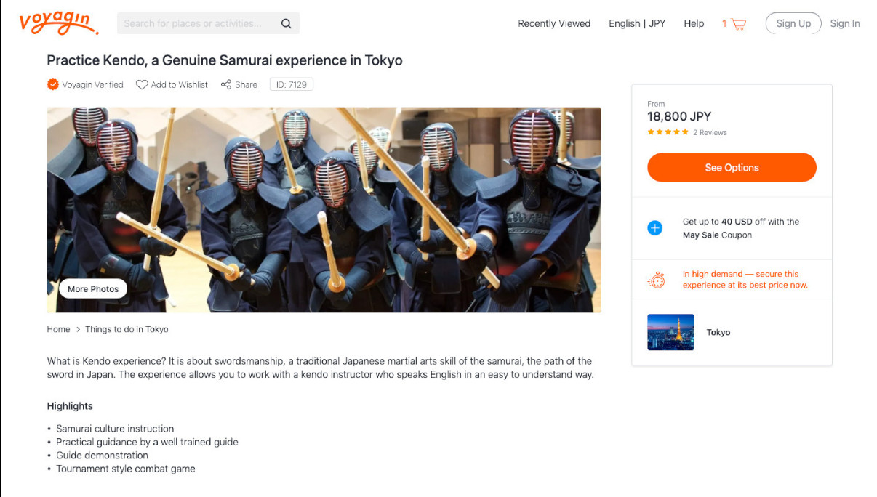Open the Help menu
The image size is (877, 497).
(x=694, y=23)
